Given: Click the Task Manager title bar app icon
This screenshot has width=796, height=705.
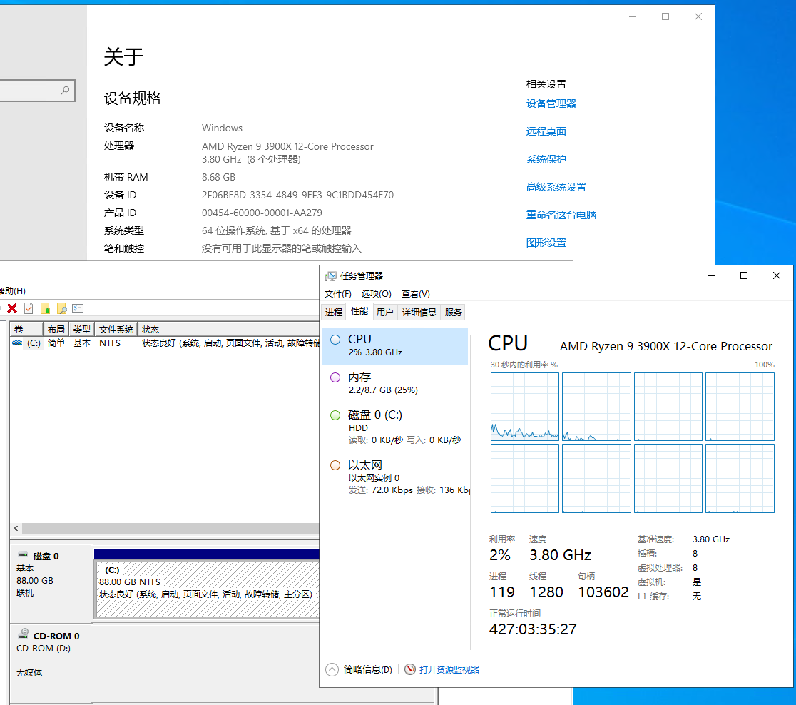Looking at the screenshot, I should 331,276.
